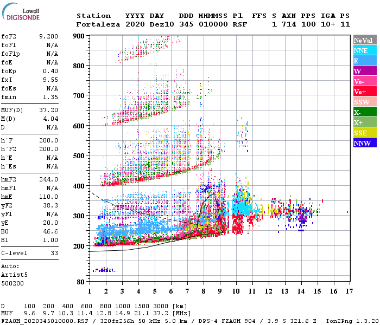Click the MUF 9.6 value for 100 km
This screenshot has height=325, width=380.
coord(29,314)
